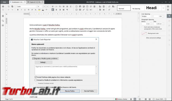Click the yellow highlight color button
The height and width of the screenshot is (101, 172).
[39, 10]
